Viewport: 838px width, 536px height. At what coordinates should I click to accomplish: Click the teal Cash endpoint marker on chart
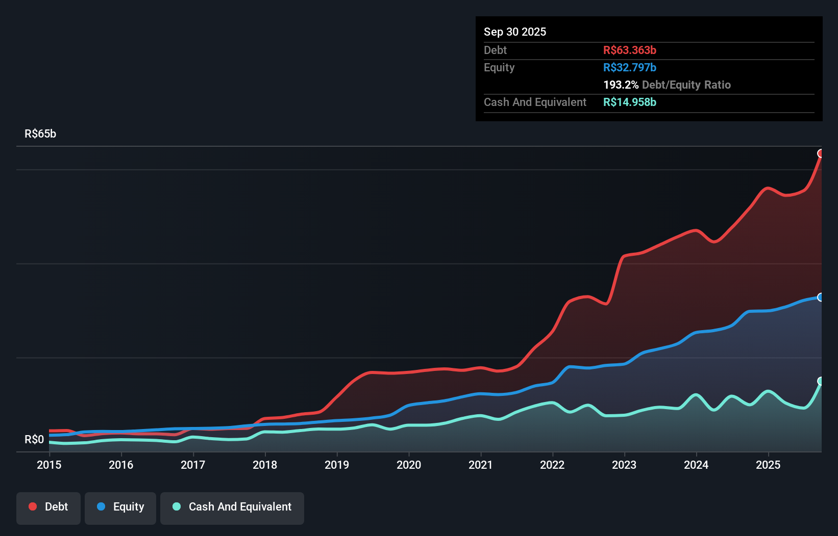point(821,380)
